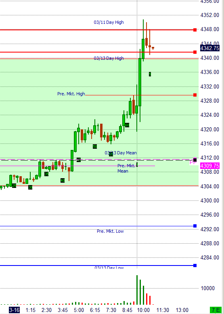This screenshot has height=314, width=224.
Task: Select the 3-16 date label
Action: pos(15,310)
